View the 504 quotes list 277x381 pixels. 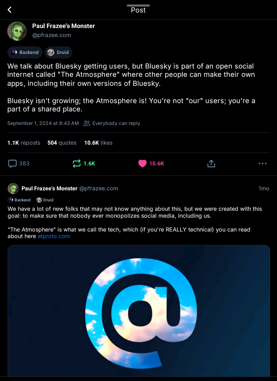(x=62, y=143)
